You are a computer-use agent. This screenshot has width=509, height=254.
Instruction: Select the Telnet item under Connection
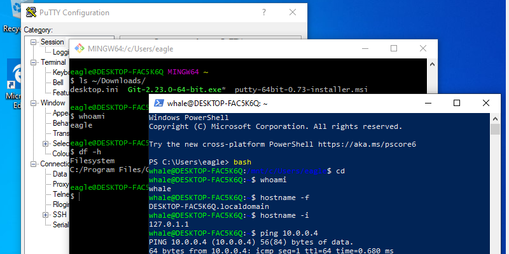click(x=61, y=194)
